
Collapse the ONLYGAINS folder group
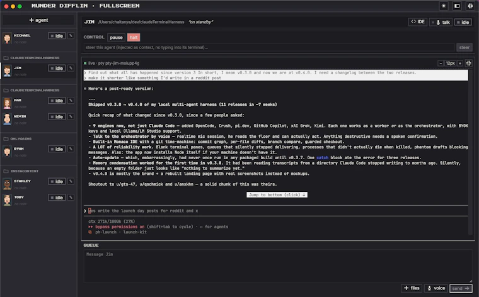point(18,138)
